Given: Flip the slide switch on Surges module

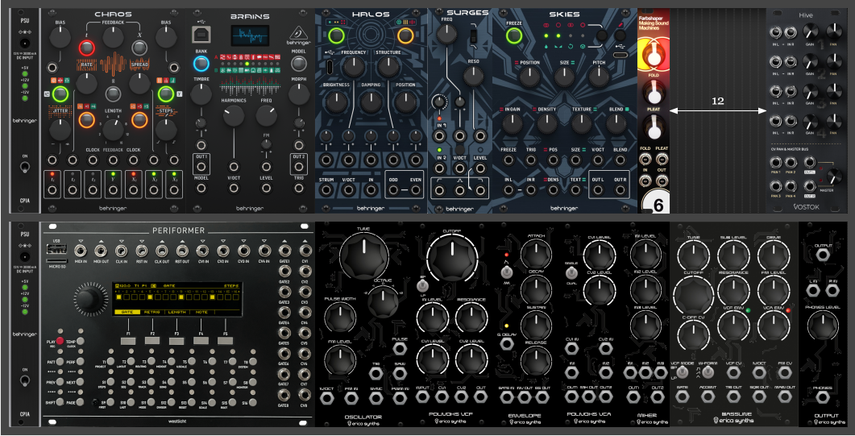Looking at the screenshot, I should (x=473, y=37).
